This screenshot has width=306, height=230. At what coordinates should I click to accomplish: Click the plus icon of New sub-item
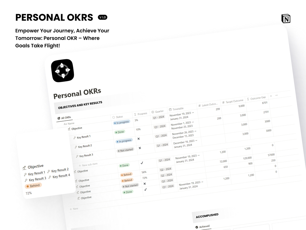pyautogui.click(x=80, y=165)
